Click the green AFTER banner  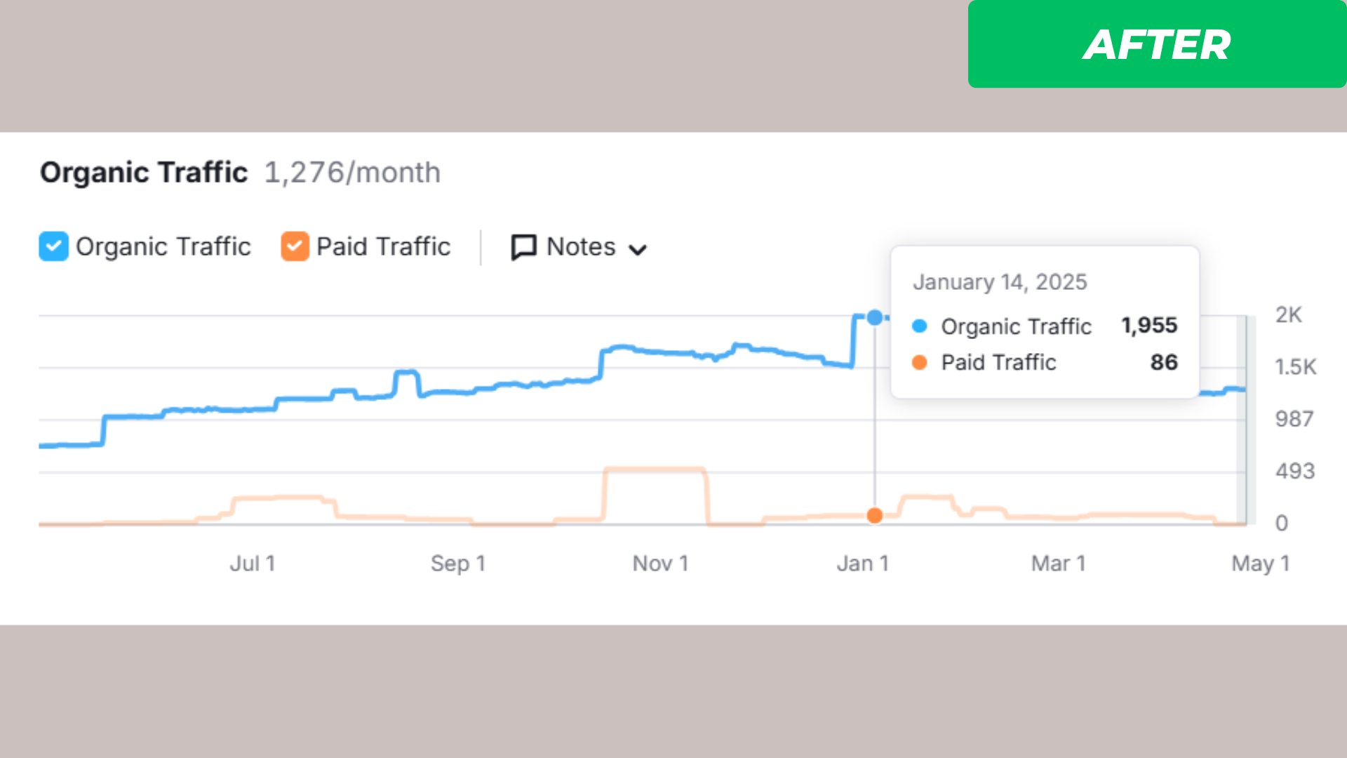1156,44
